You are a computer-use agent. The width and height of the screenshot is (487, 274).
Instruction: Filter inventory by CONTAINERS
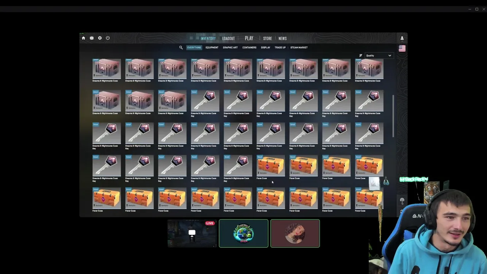(249, 48)
